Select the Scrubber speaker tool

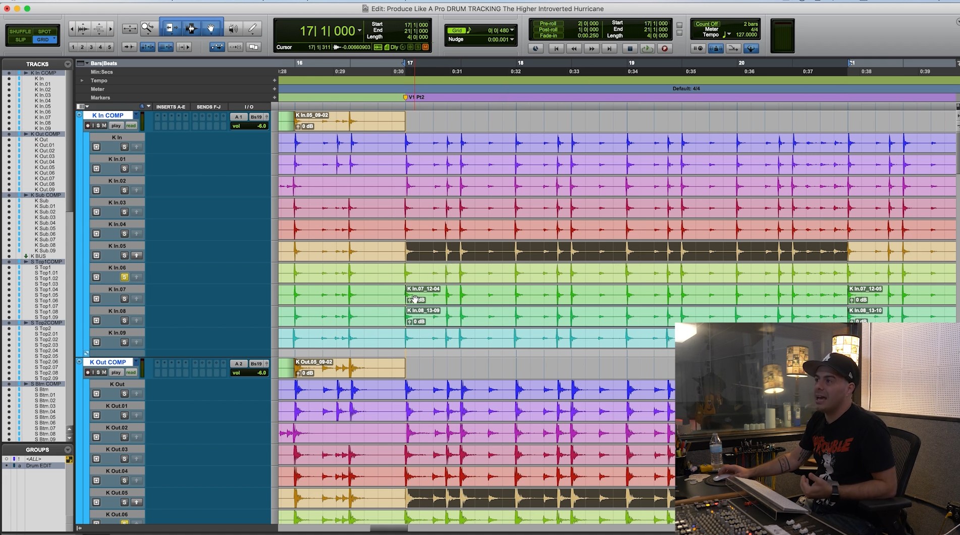coord(233,29)
